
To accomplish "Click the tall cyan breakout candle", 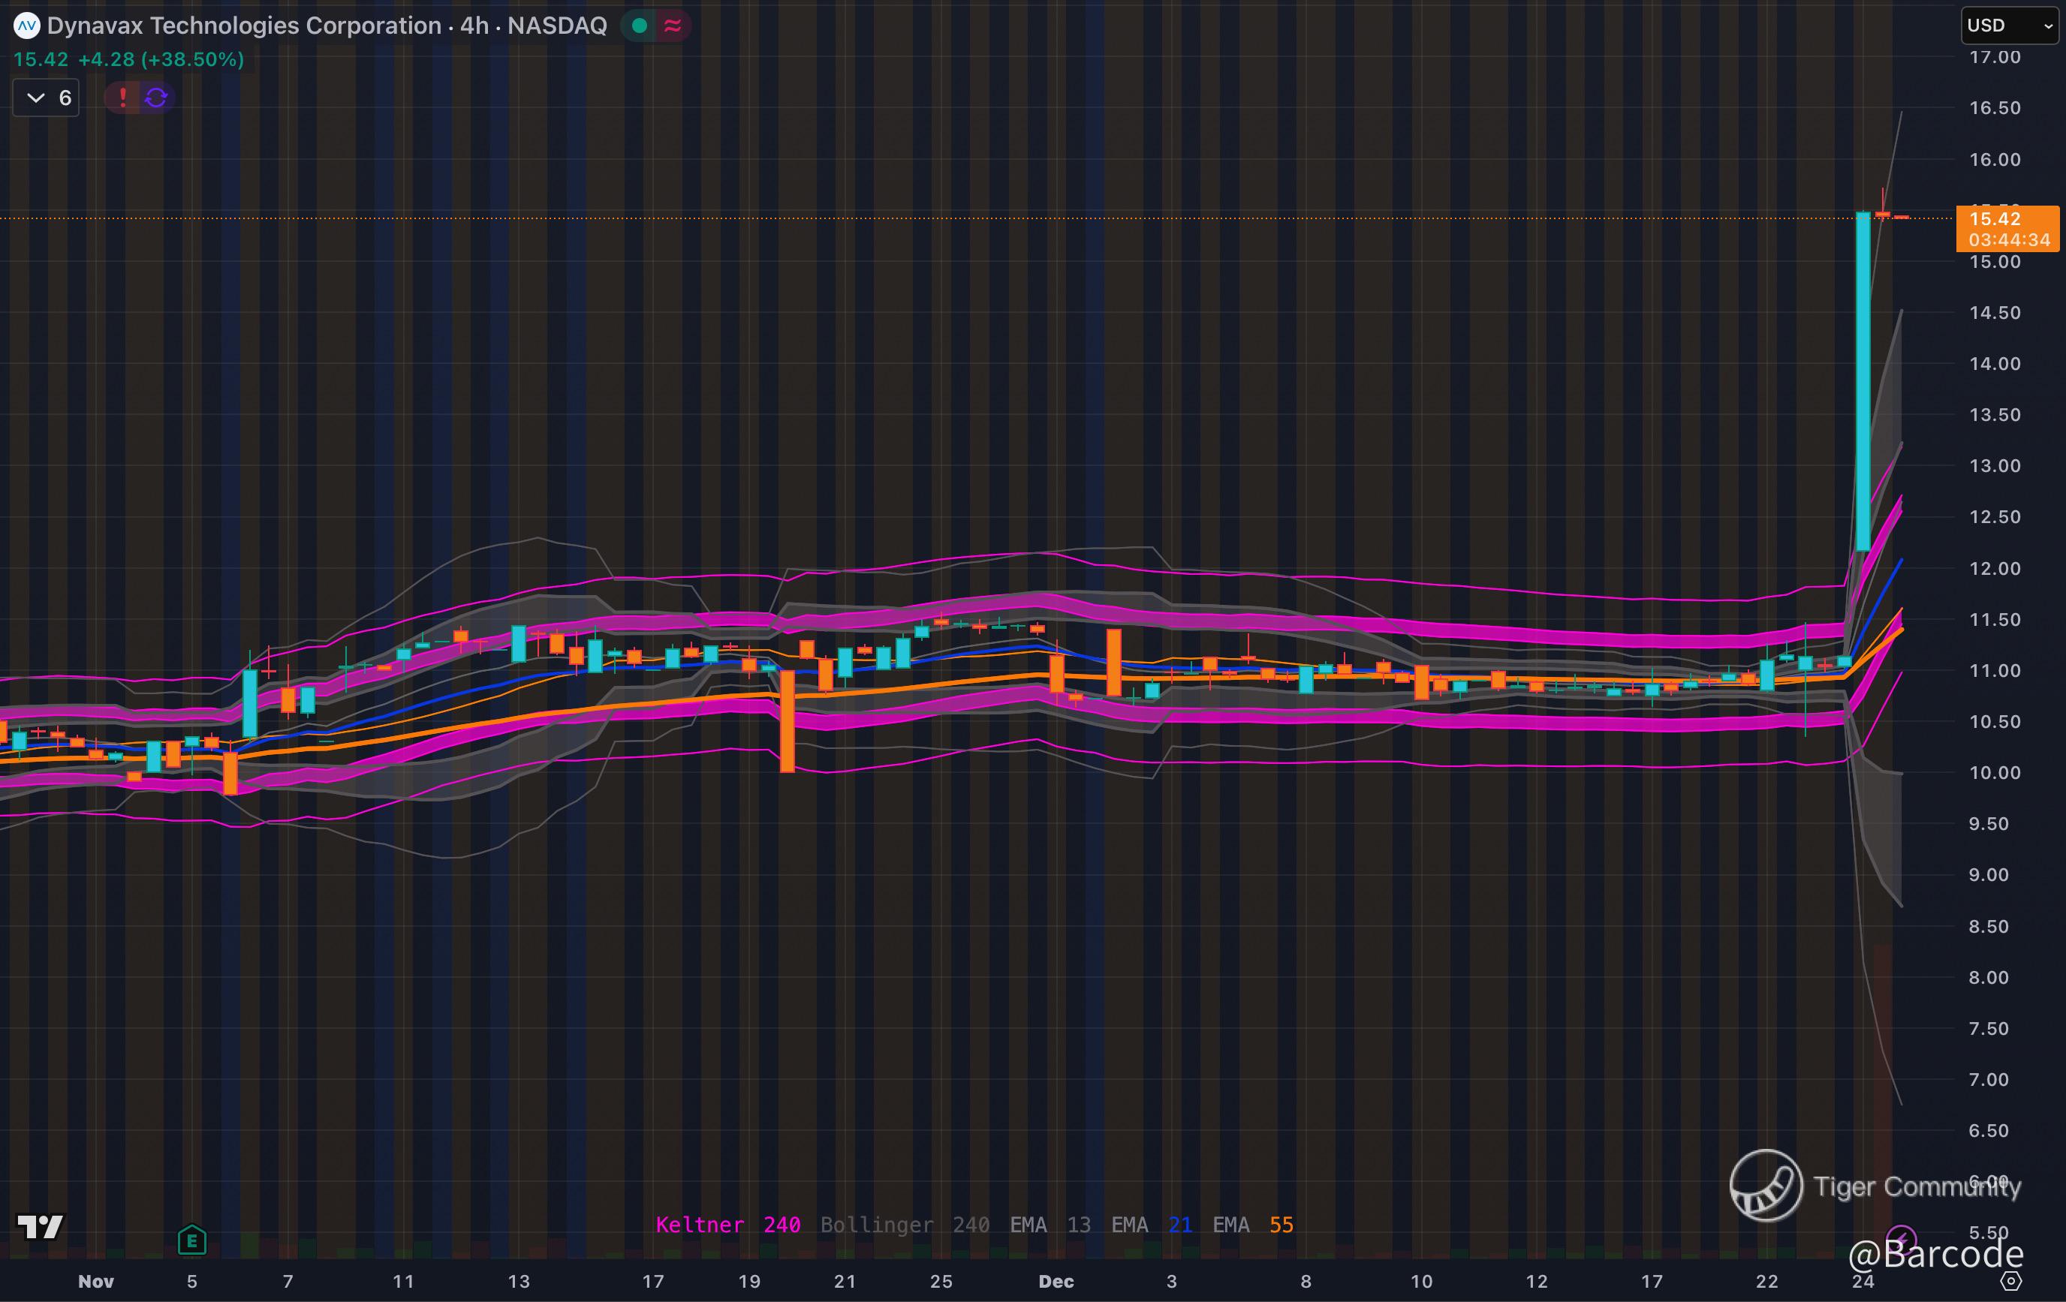I will (x=1863, y=382).
